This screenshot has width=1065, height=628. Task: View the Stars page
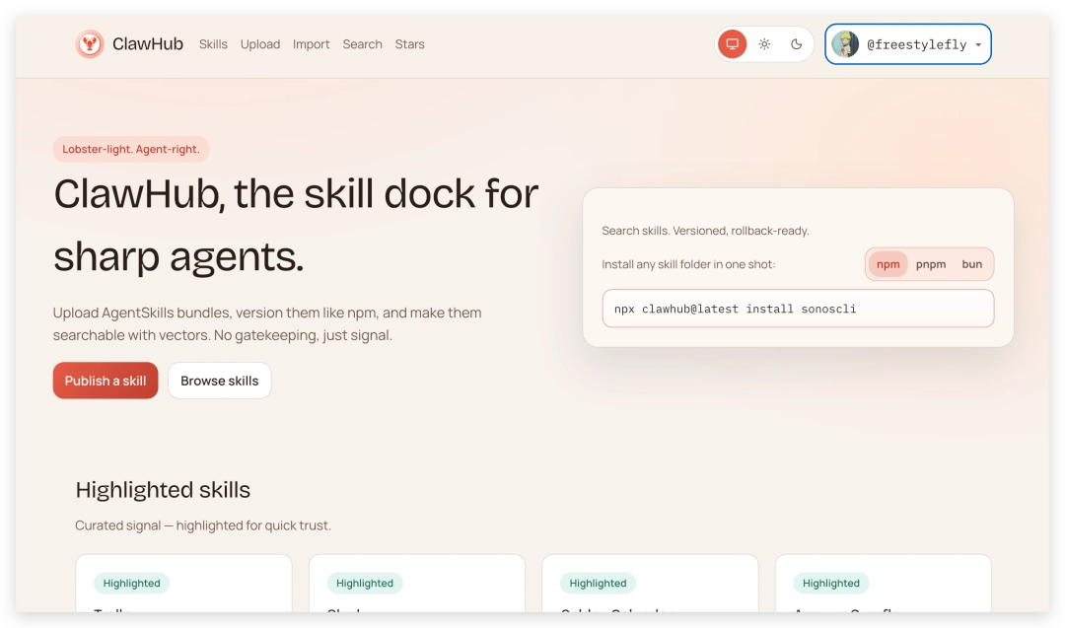coord(409,44)
